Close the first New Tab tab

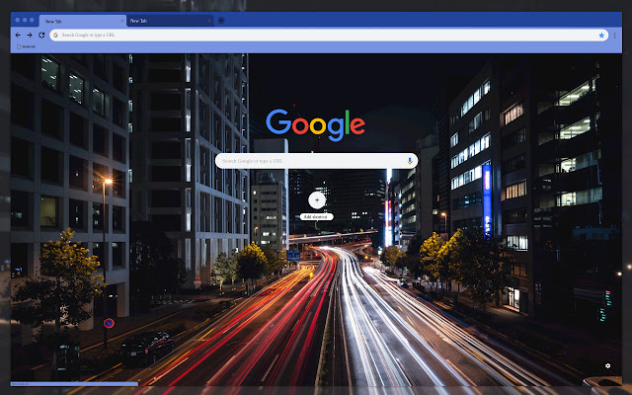[122, 21]
